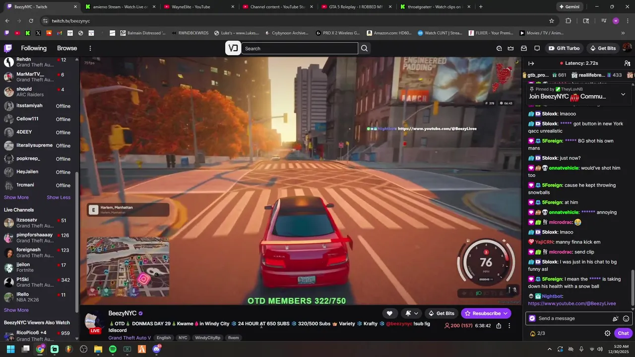Click the purple Chat send button
This screenshot has width=635, height=357.
623,333
